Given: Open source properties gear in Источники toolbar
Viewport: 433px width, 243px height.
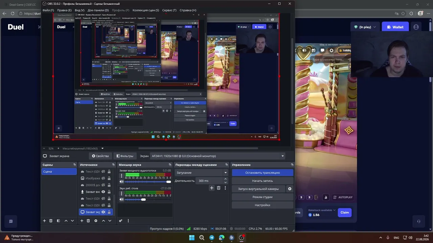Looking at the screenshot, I should coord(96,221).
